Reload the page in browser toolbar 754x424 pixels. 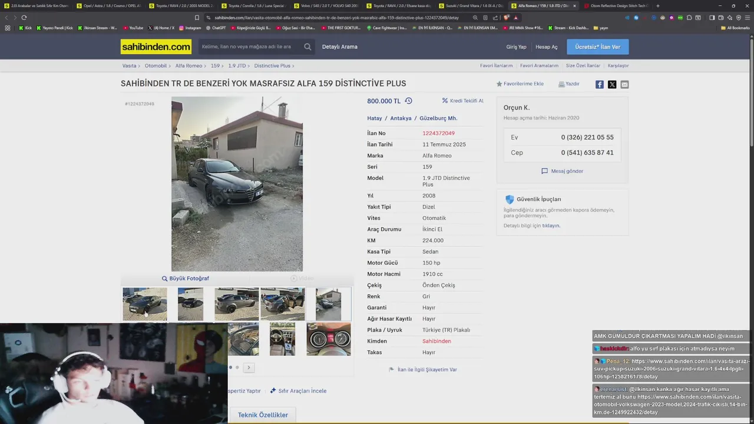(24, 18)
